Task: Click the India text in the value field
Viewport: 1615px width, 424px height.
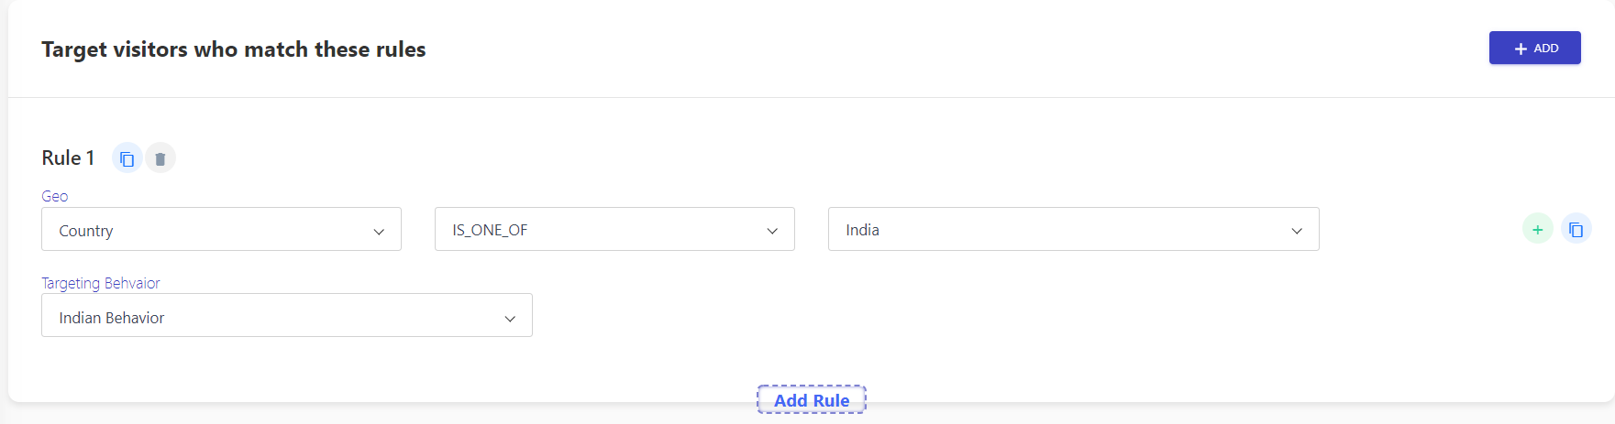Action: click(862, 230)
